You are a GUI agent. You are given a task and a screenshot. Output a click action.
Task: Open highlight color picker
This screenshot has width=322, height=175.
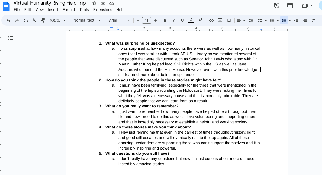click(200, 20)
